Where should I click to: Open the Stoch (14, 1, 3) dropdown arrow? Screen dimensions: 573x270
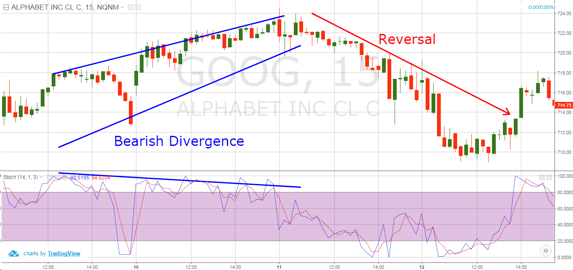point(41,177)
